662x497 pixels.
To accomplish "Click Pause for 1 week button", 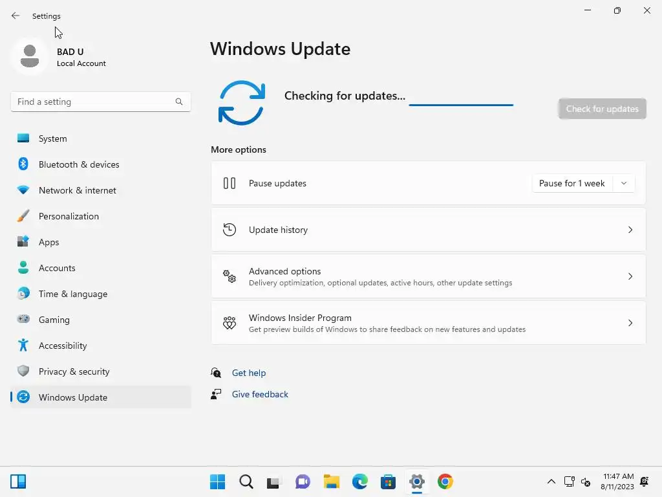I will pos(572,183).
